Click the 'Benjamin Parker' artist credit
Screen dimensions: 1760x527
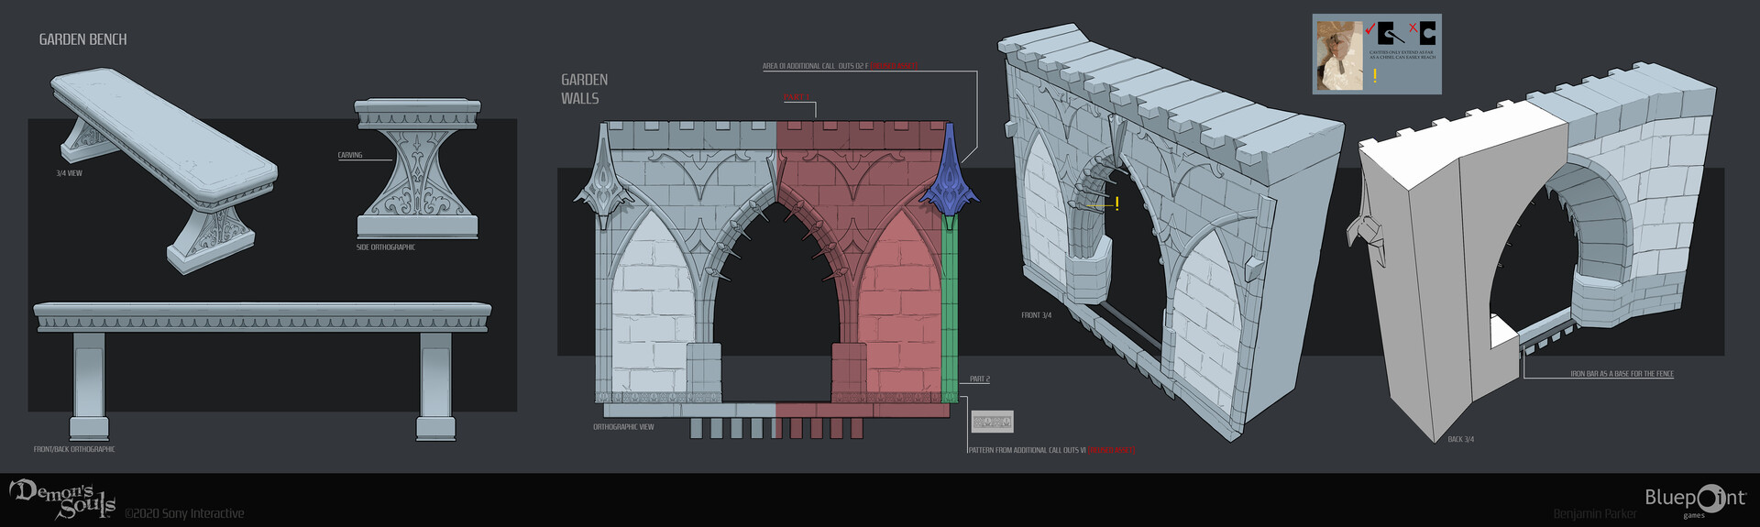1595,514
